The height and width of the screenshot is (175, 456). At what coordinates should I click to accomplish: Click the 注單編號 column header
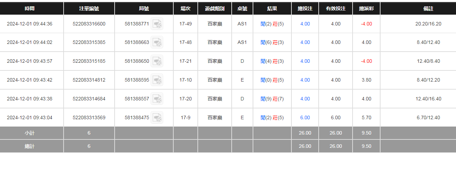(x=89, y=9)
